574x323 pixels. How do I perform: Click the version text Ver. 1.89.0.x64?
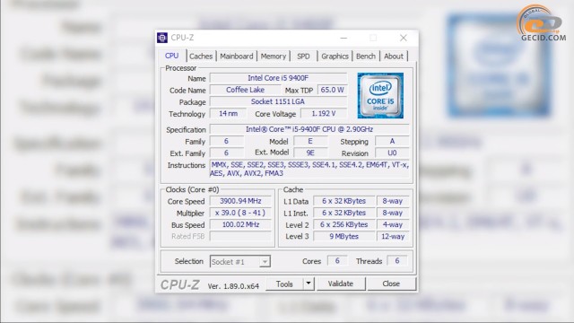coord(233,286)
